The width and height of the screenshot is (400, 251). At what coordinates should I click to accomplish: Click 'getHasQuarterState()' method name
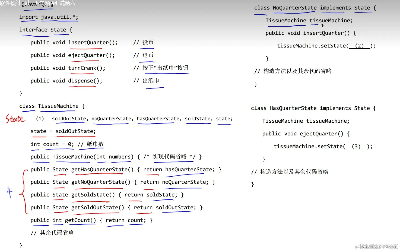point(102,170)
